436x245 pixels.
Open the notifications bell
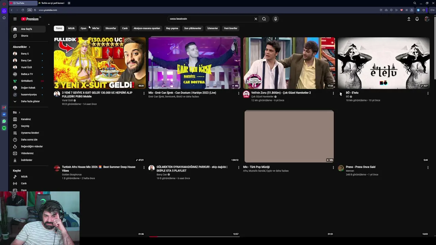(x=417, y=19)
